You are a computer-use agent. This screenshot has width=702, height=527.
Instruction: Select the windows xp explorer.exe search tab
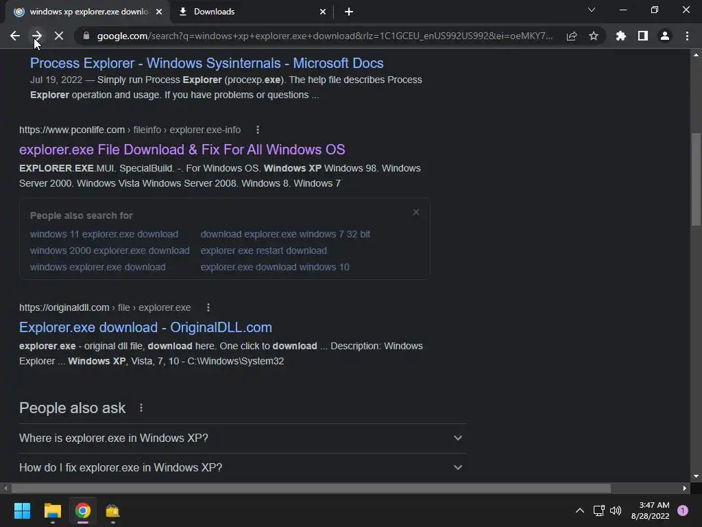coord(87,12)
